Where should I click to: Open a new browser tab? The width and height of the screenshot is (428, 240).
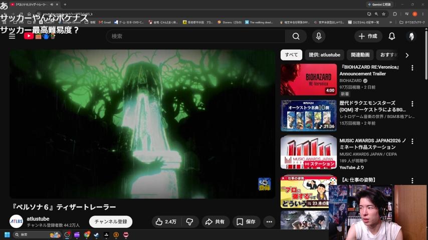coord(65,4)
